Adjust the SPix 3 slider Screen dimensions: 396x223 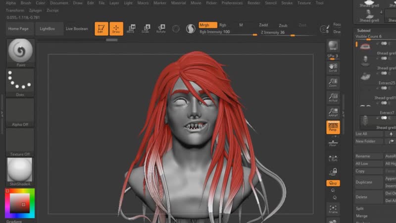pyautogui.click(x=333, y=56)
